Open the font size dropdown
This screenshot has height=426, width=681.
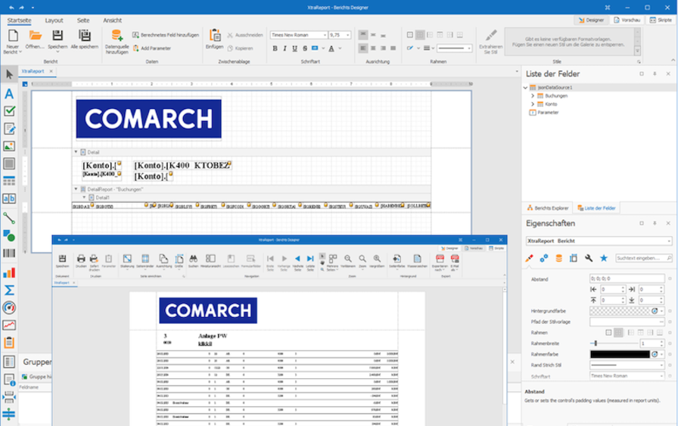point(348,35)
